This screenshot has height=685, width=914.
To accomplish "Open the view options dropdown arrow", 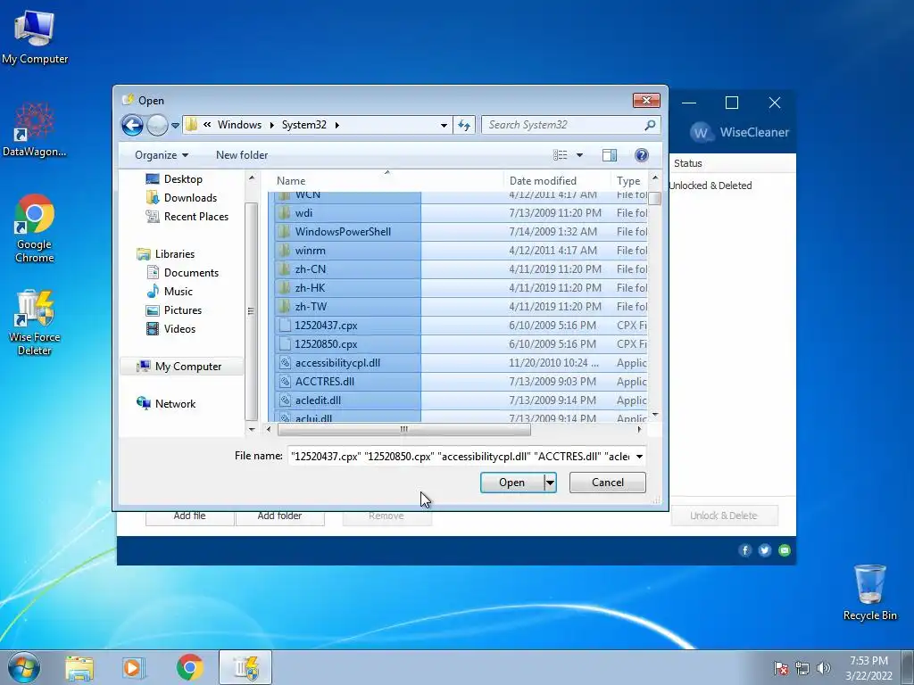I will pyautogui.click(x=579, y=155).
